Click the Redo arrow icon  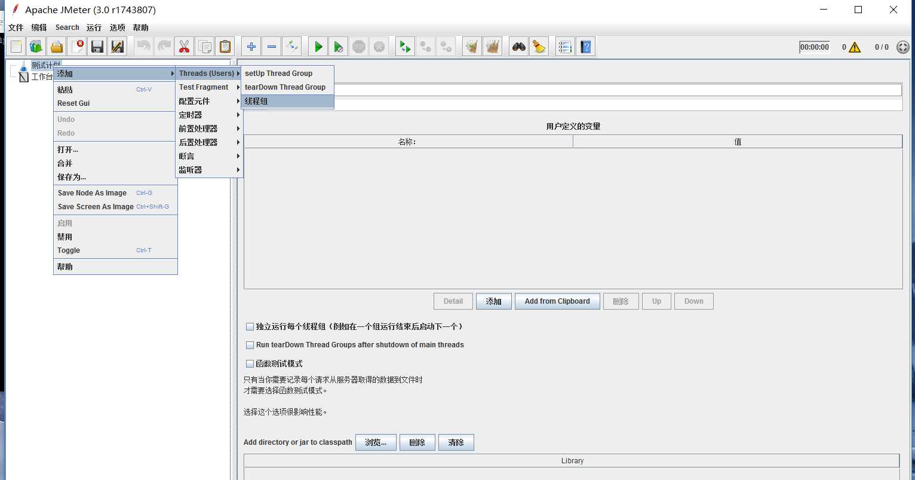coord(164,47)
